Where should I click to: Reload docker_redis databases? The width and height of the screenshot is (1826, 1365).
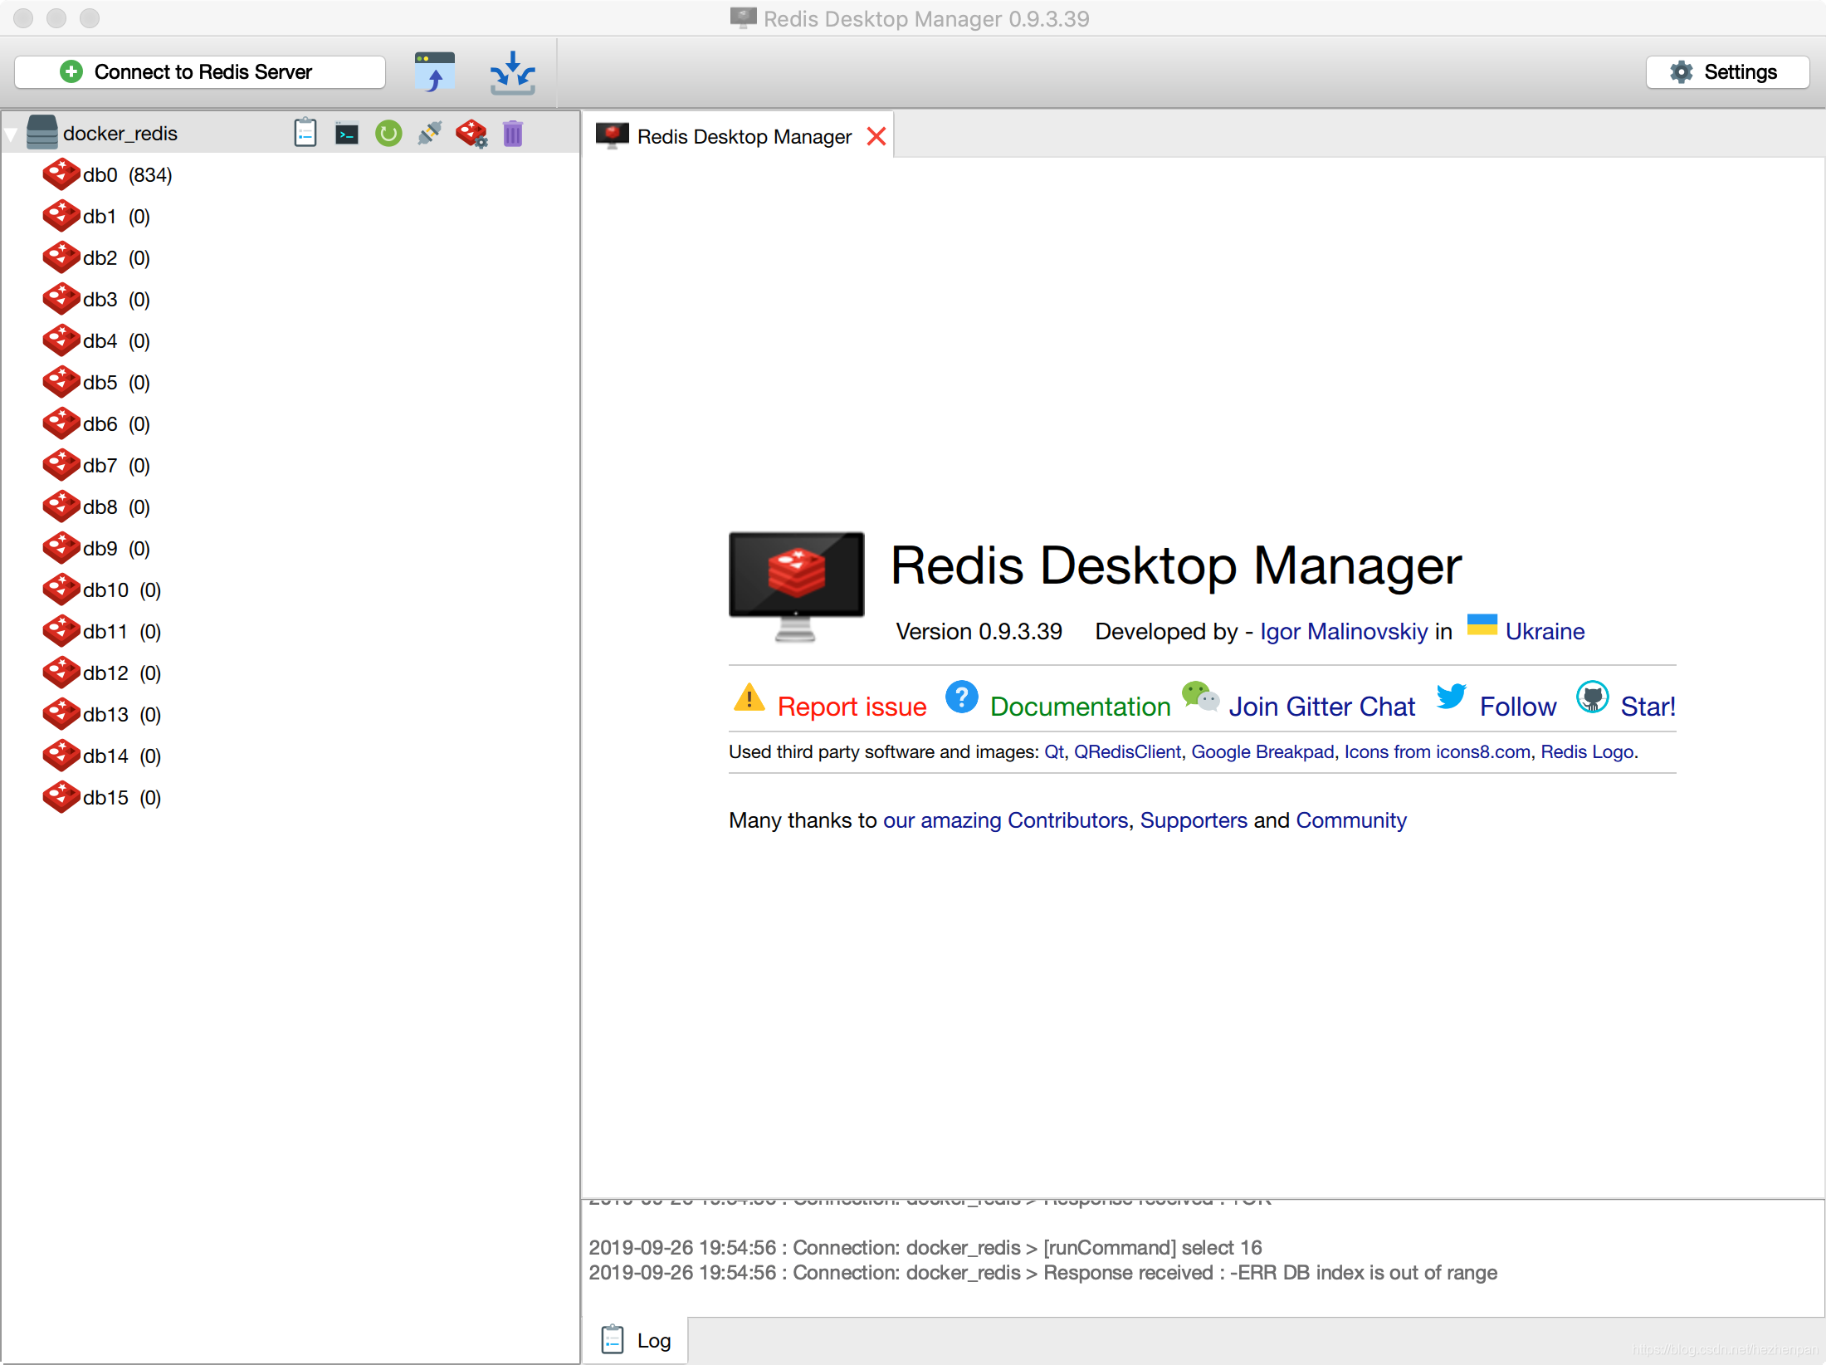388,133
